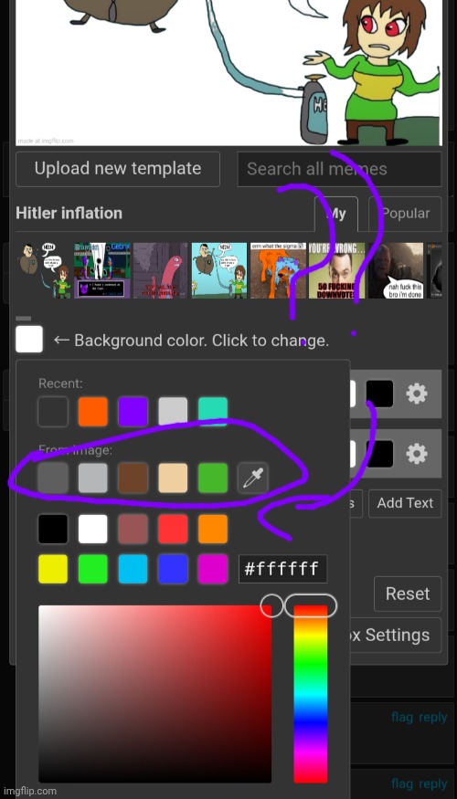Select the purple Undertale game template thumbnail
Screen dimensions: 457x799
pyautogui.click(x=102, y=270)
